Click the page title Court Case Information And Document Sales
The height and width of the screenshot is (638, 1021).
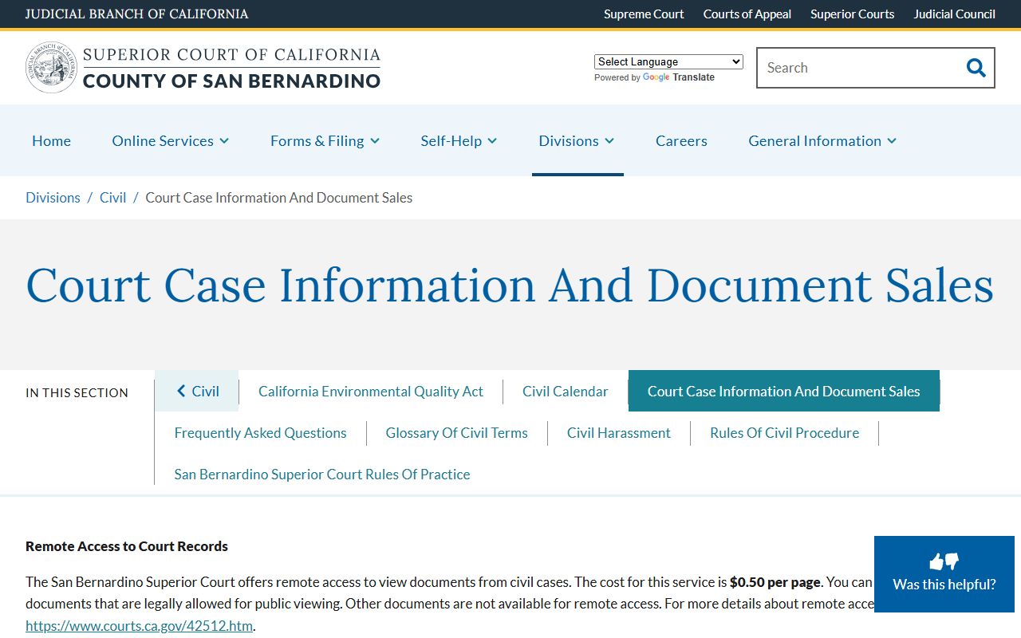pyautogui.click(x=510, y=285)
